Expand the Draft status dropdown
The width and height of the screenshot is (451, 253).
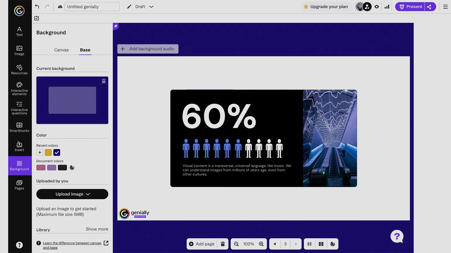click(x=151, y=7)
